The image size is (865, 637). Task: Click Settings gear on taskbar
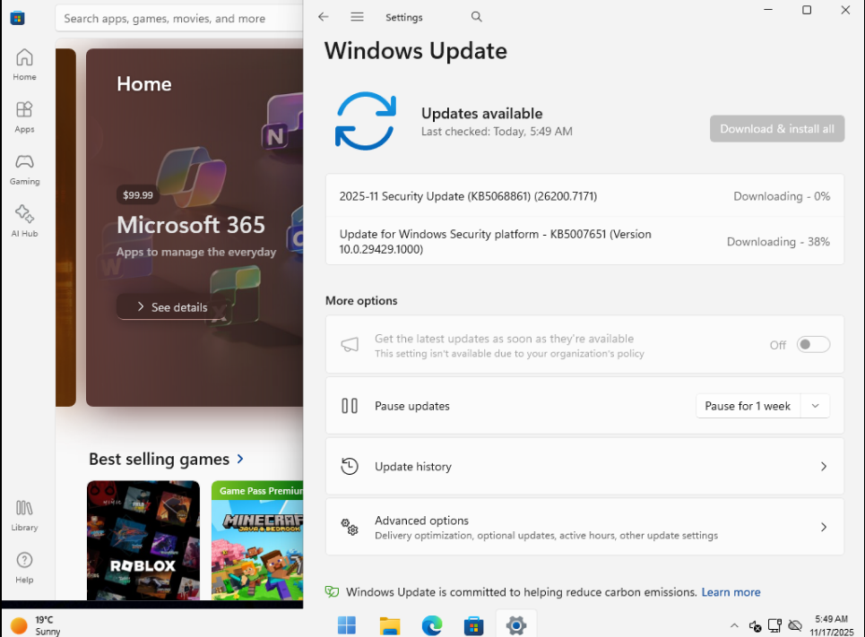[x=516, y=625]
